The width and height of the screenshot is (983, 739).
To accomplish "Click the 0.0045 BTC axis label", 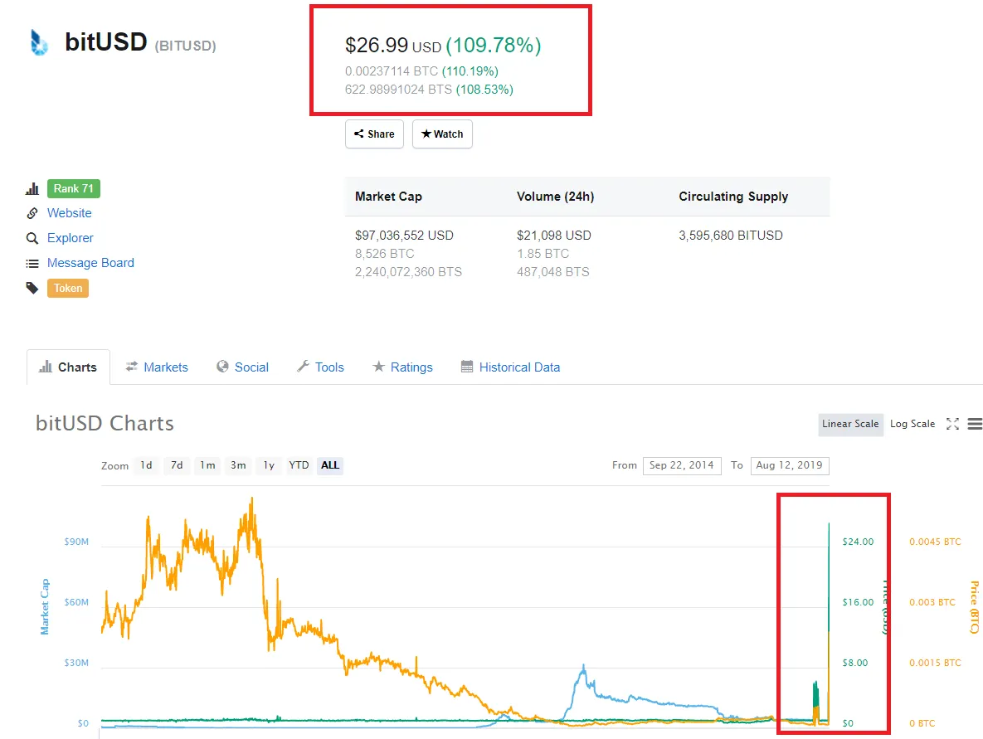I will (x=936, y=542).
